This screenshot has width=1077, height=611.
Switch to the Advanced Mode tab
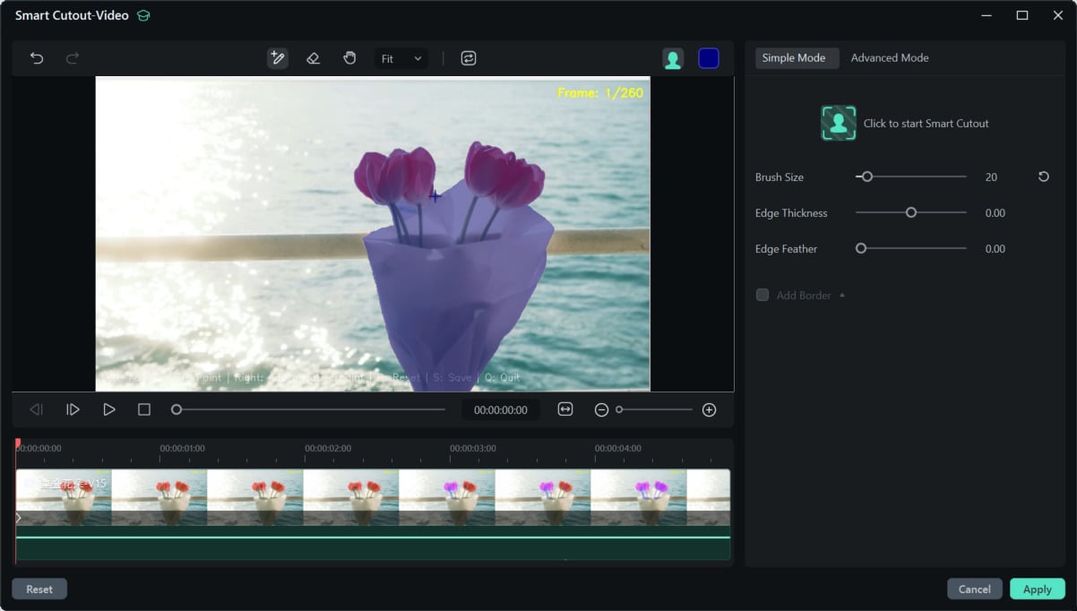click(x=889, y=58)
